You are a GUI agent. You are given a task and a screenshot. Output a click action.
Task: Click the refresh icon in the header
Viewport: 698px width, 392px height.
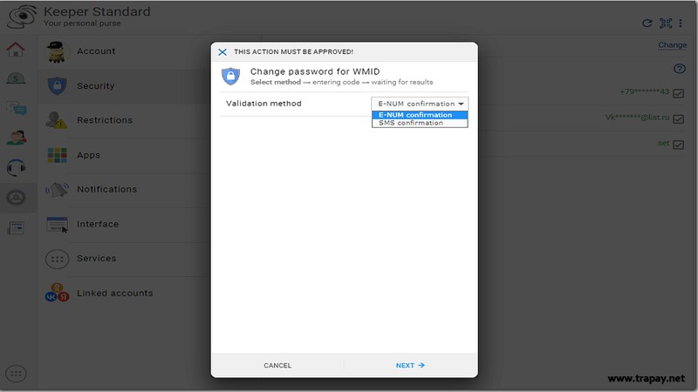click(647, 24)
